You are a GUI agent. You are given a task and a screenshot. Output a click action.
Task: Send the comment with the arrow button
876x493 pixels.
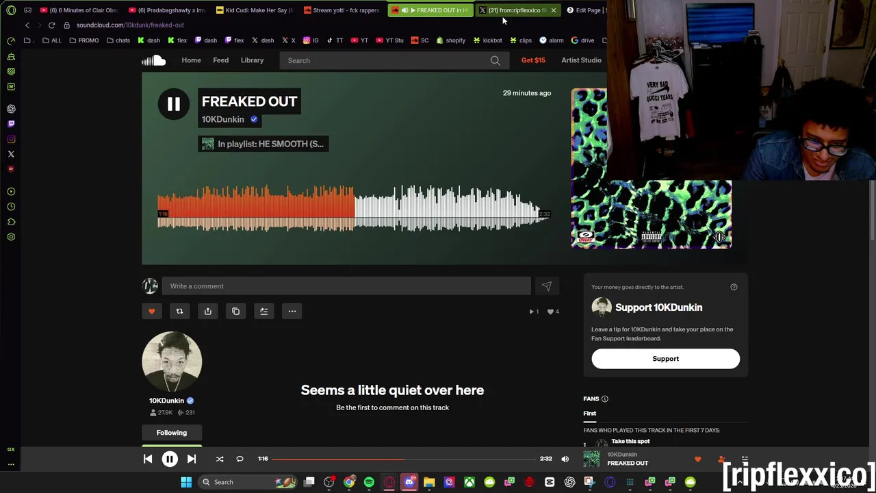(x=547, y=286)
